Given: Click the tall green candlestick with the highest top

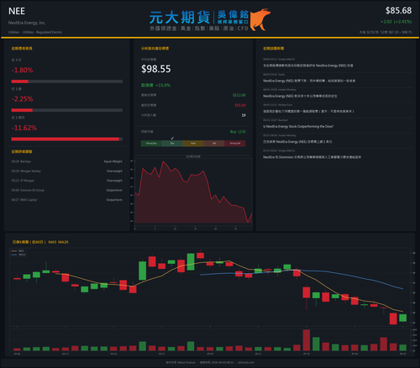Looking at the screenshot, I should [x=191, y=262].
